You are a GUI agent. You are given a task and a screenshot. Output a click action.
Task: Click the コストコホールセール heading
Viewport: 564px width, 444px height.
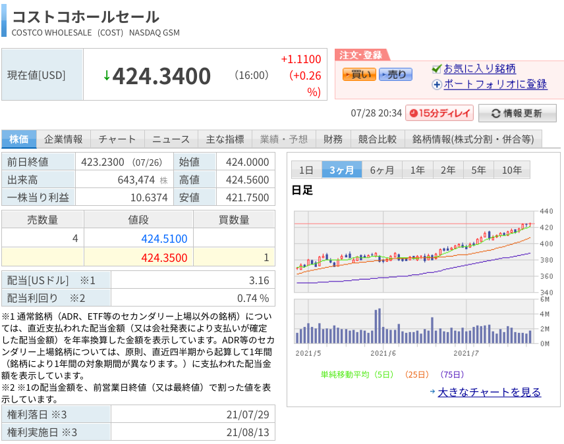click(86, 17)
